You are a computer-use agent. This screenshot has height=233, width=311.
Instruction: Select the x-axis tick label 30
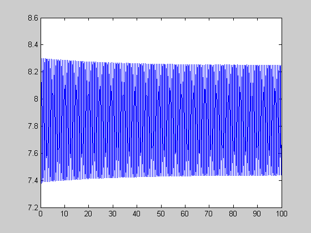[112, 214]
